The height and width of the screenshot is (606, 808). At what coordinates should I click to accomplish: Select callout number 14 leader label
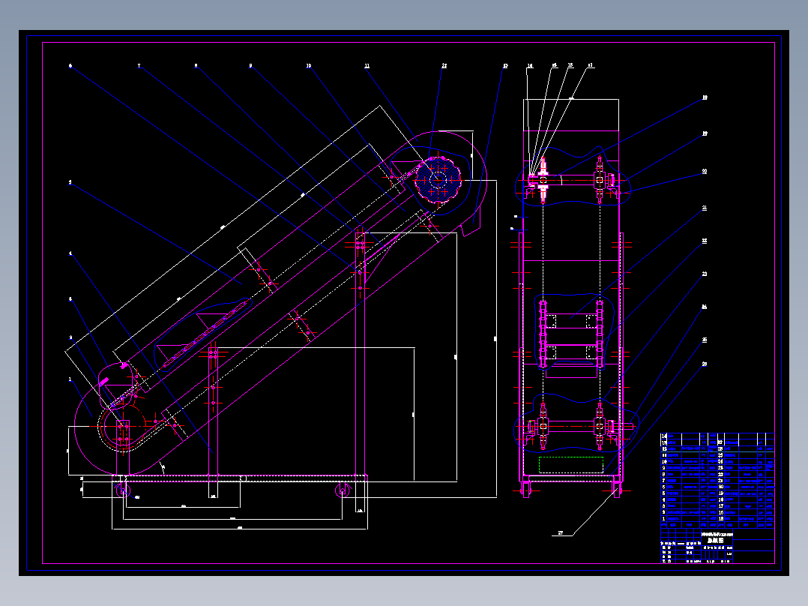point(530,65)
